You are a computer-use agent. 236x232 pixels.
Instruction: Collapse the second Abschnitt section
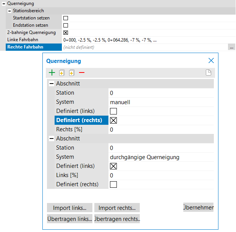click(x=51, y=139)
